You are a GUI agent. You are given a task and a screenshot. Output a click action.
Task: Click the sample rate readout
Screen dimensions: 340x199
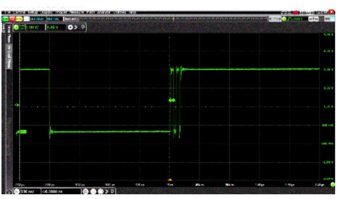pyautogui.click(x=38, y=19)
